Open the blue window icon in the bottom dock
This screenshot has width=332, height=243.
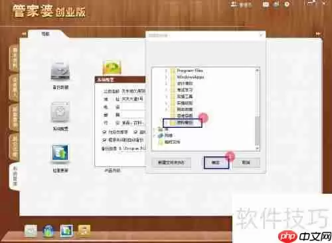tap(66, 230)
